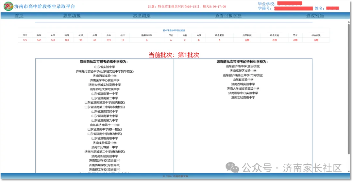Click 济南旅游学校(综合高中) row
Screen dimensions: 353x182
[105, 161]
